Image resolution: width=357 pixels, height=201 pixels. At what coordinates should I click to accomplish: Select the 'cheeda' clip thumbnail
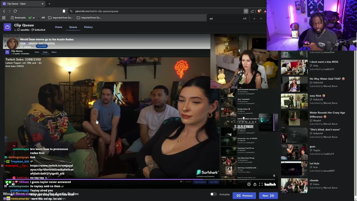point(294,186)
